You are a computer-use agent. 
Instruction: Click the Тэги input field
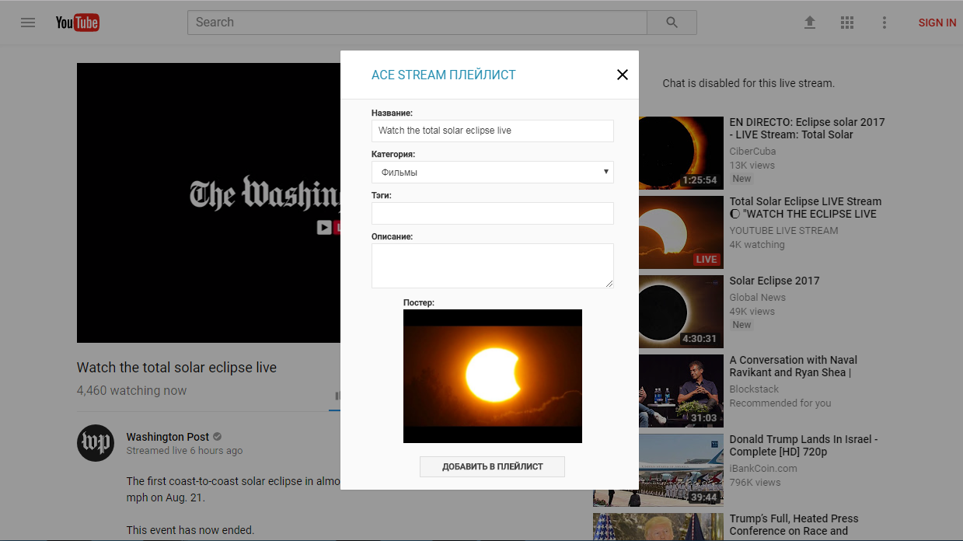[x=493, y=213]
